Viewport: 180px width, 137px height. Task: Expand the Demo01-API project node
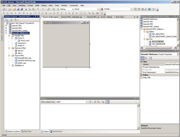6,26
